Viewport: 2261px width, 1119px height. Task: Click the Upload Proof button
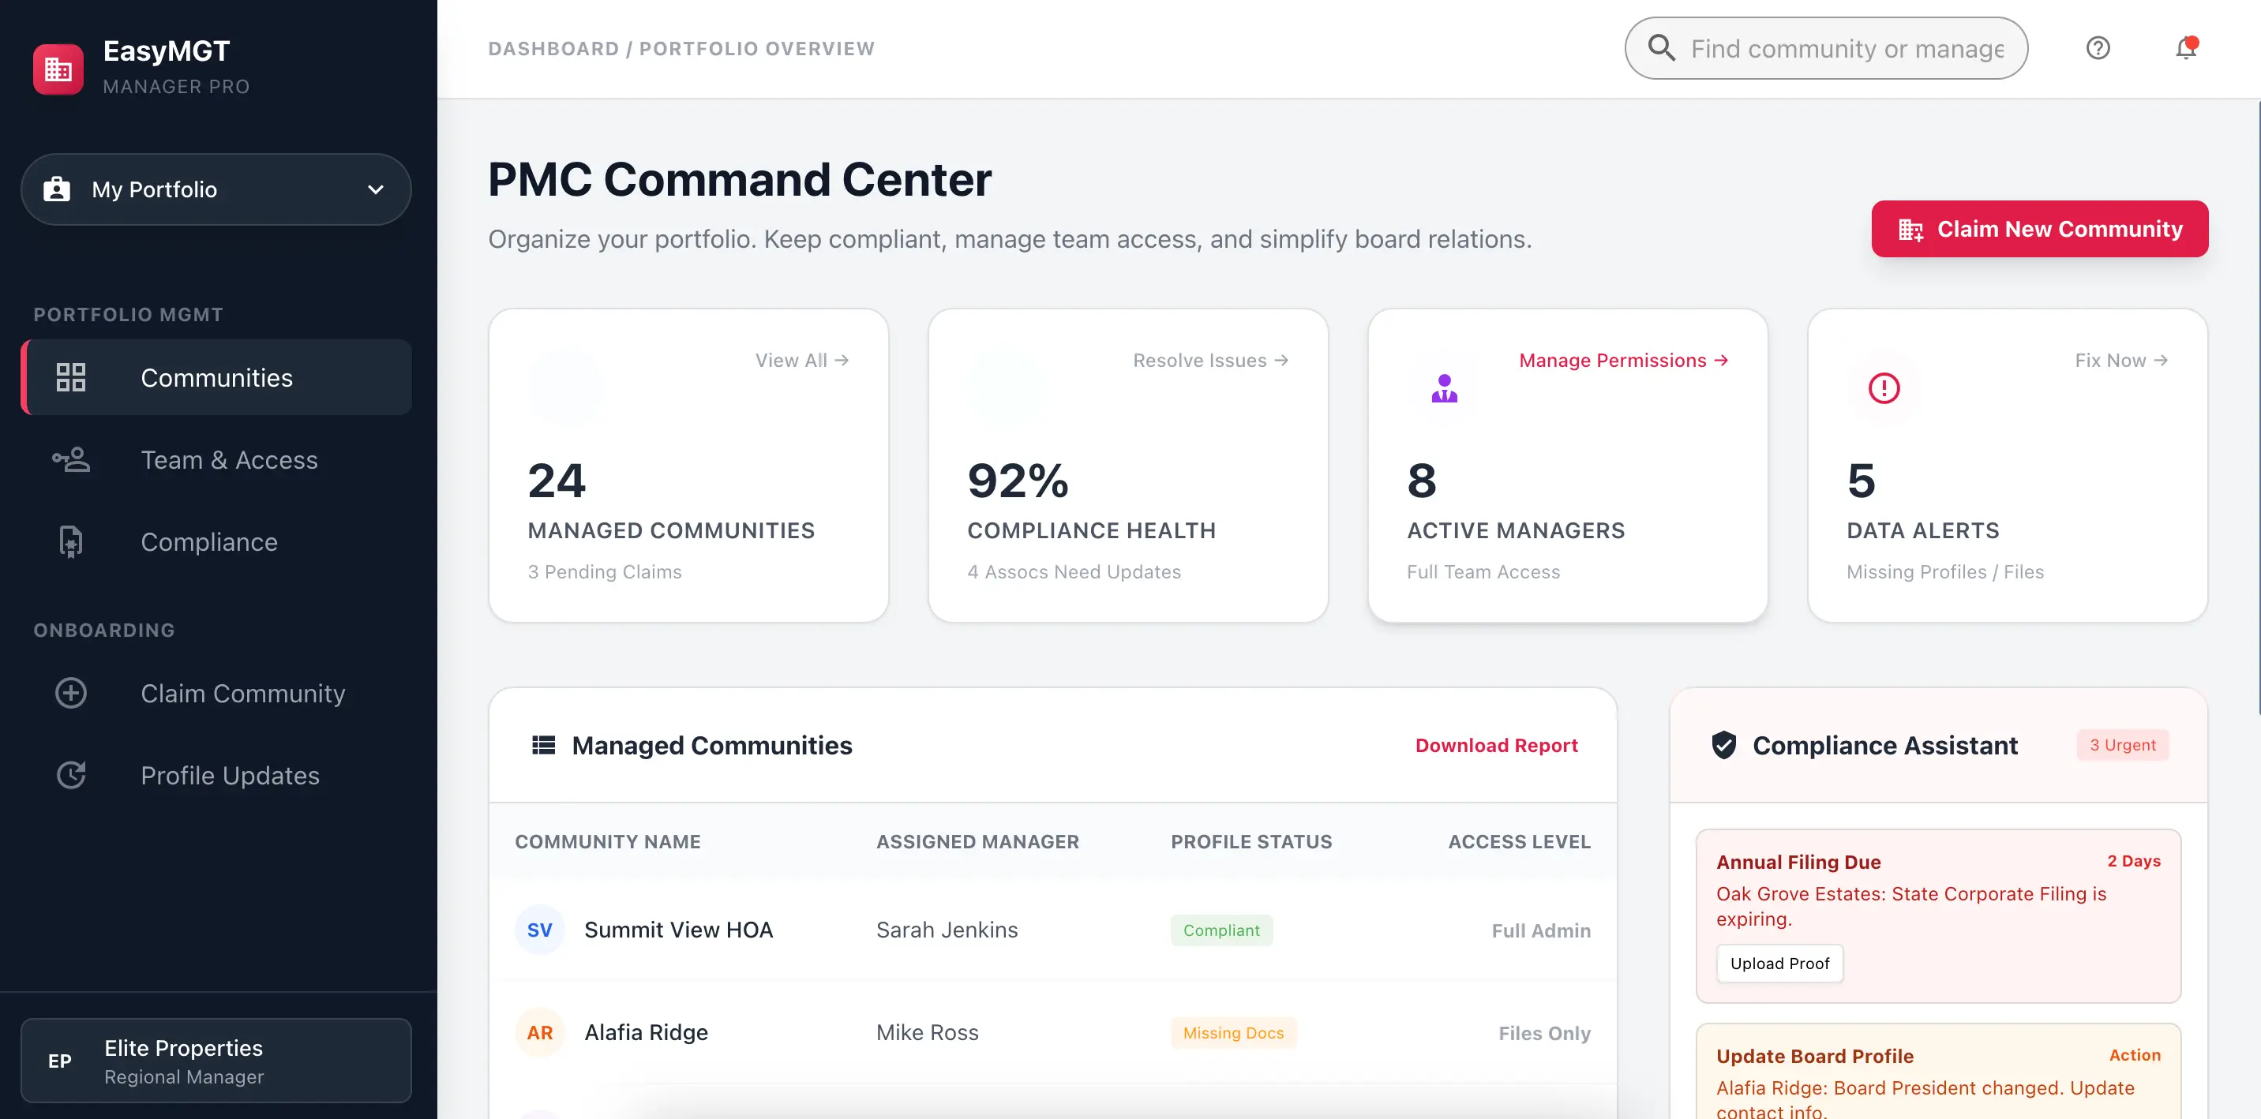click(x=1779, y=963)
